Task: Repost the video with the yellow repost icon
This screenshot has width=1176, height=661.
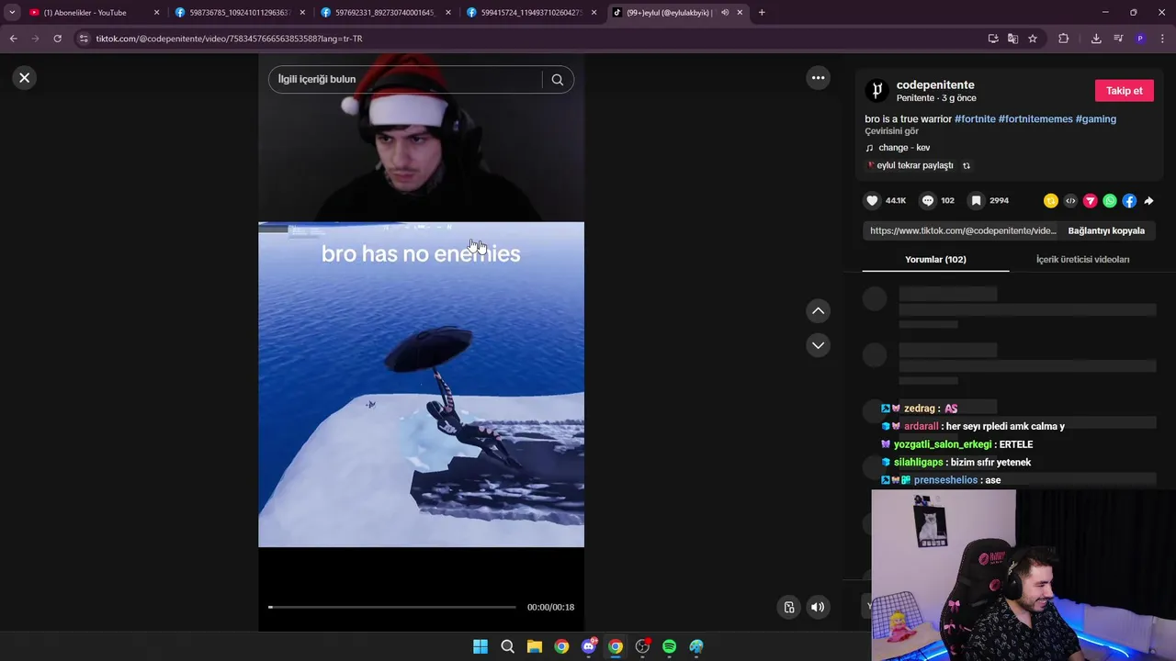Action: tap(1051, 201)
